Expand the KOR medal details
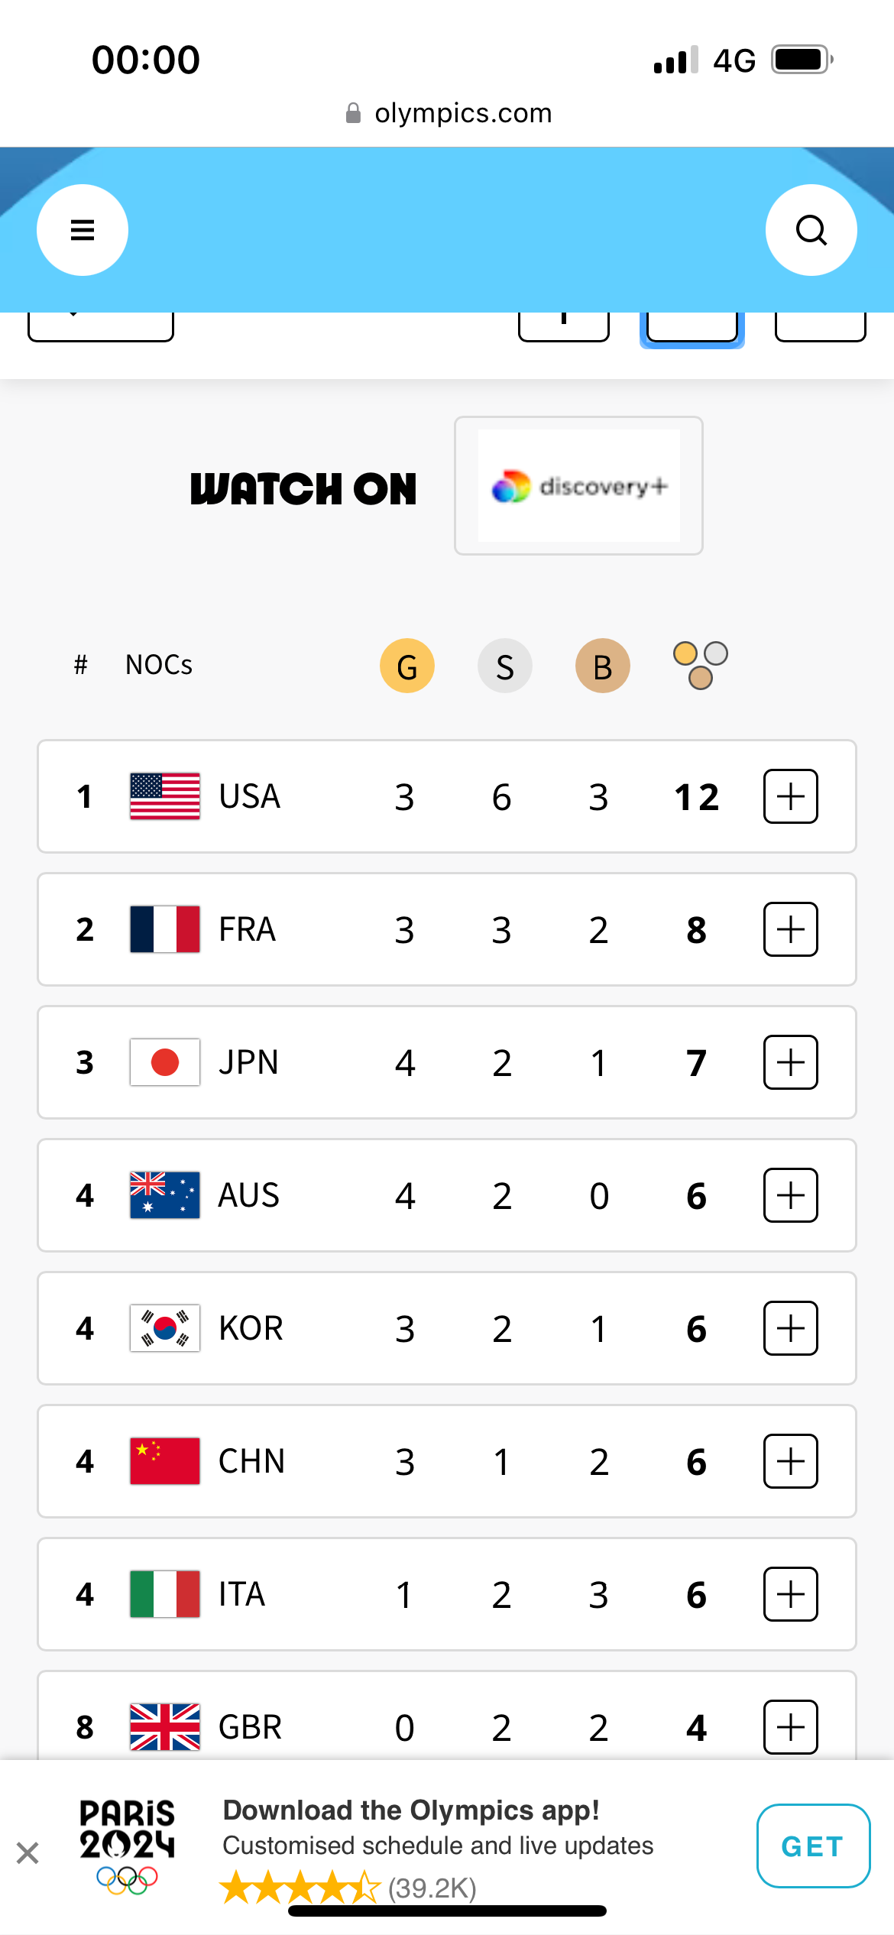The width and height of the screenshot is (894, 1935). [x=791, y=1328]
